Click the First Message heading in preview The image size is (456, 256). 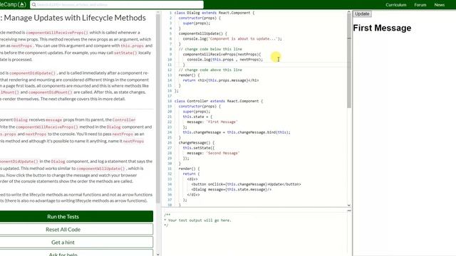(x=382, y=28)
